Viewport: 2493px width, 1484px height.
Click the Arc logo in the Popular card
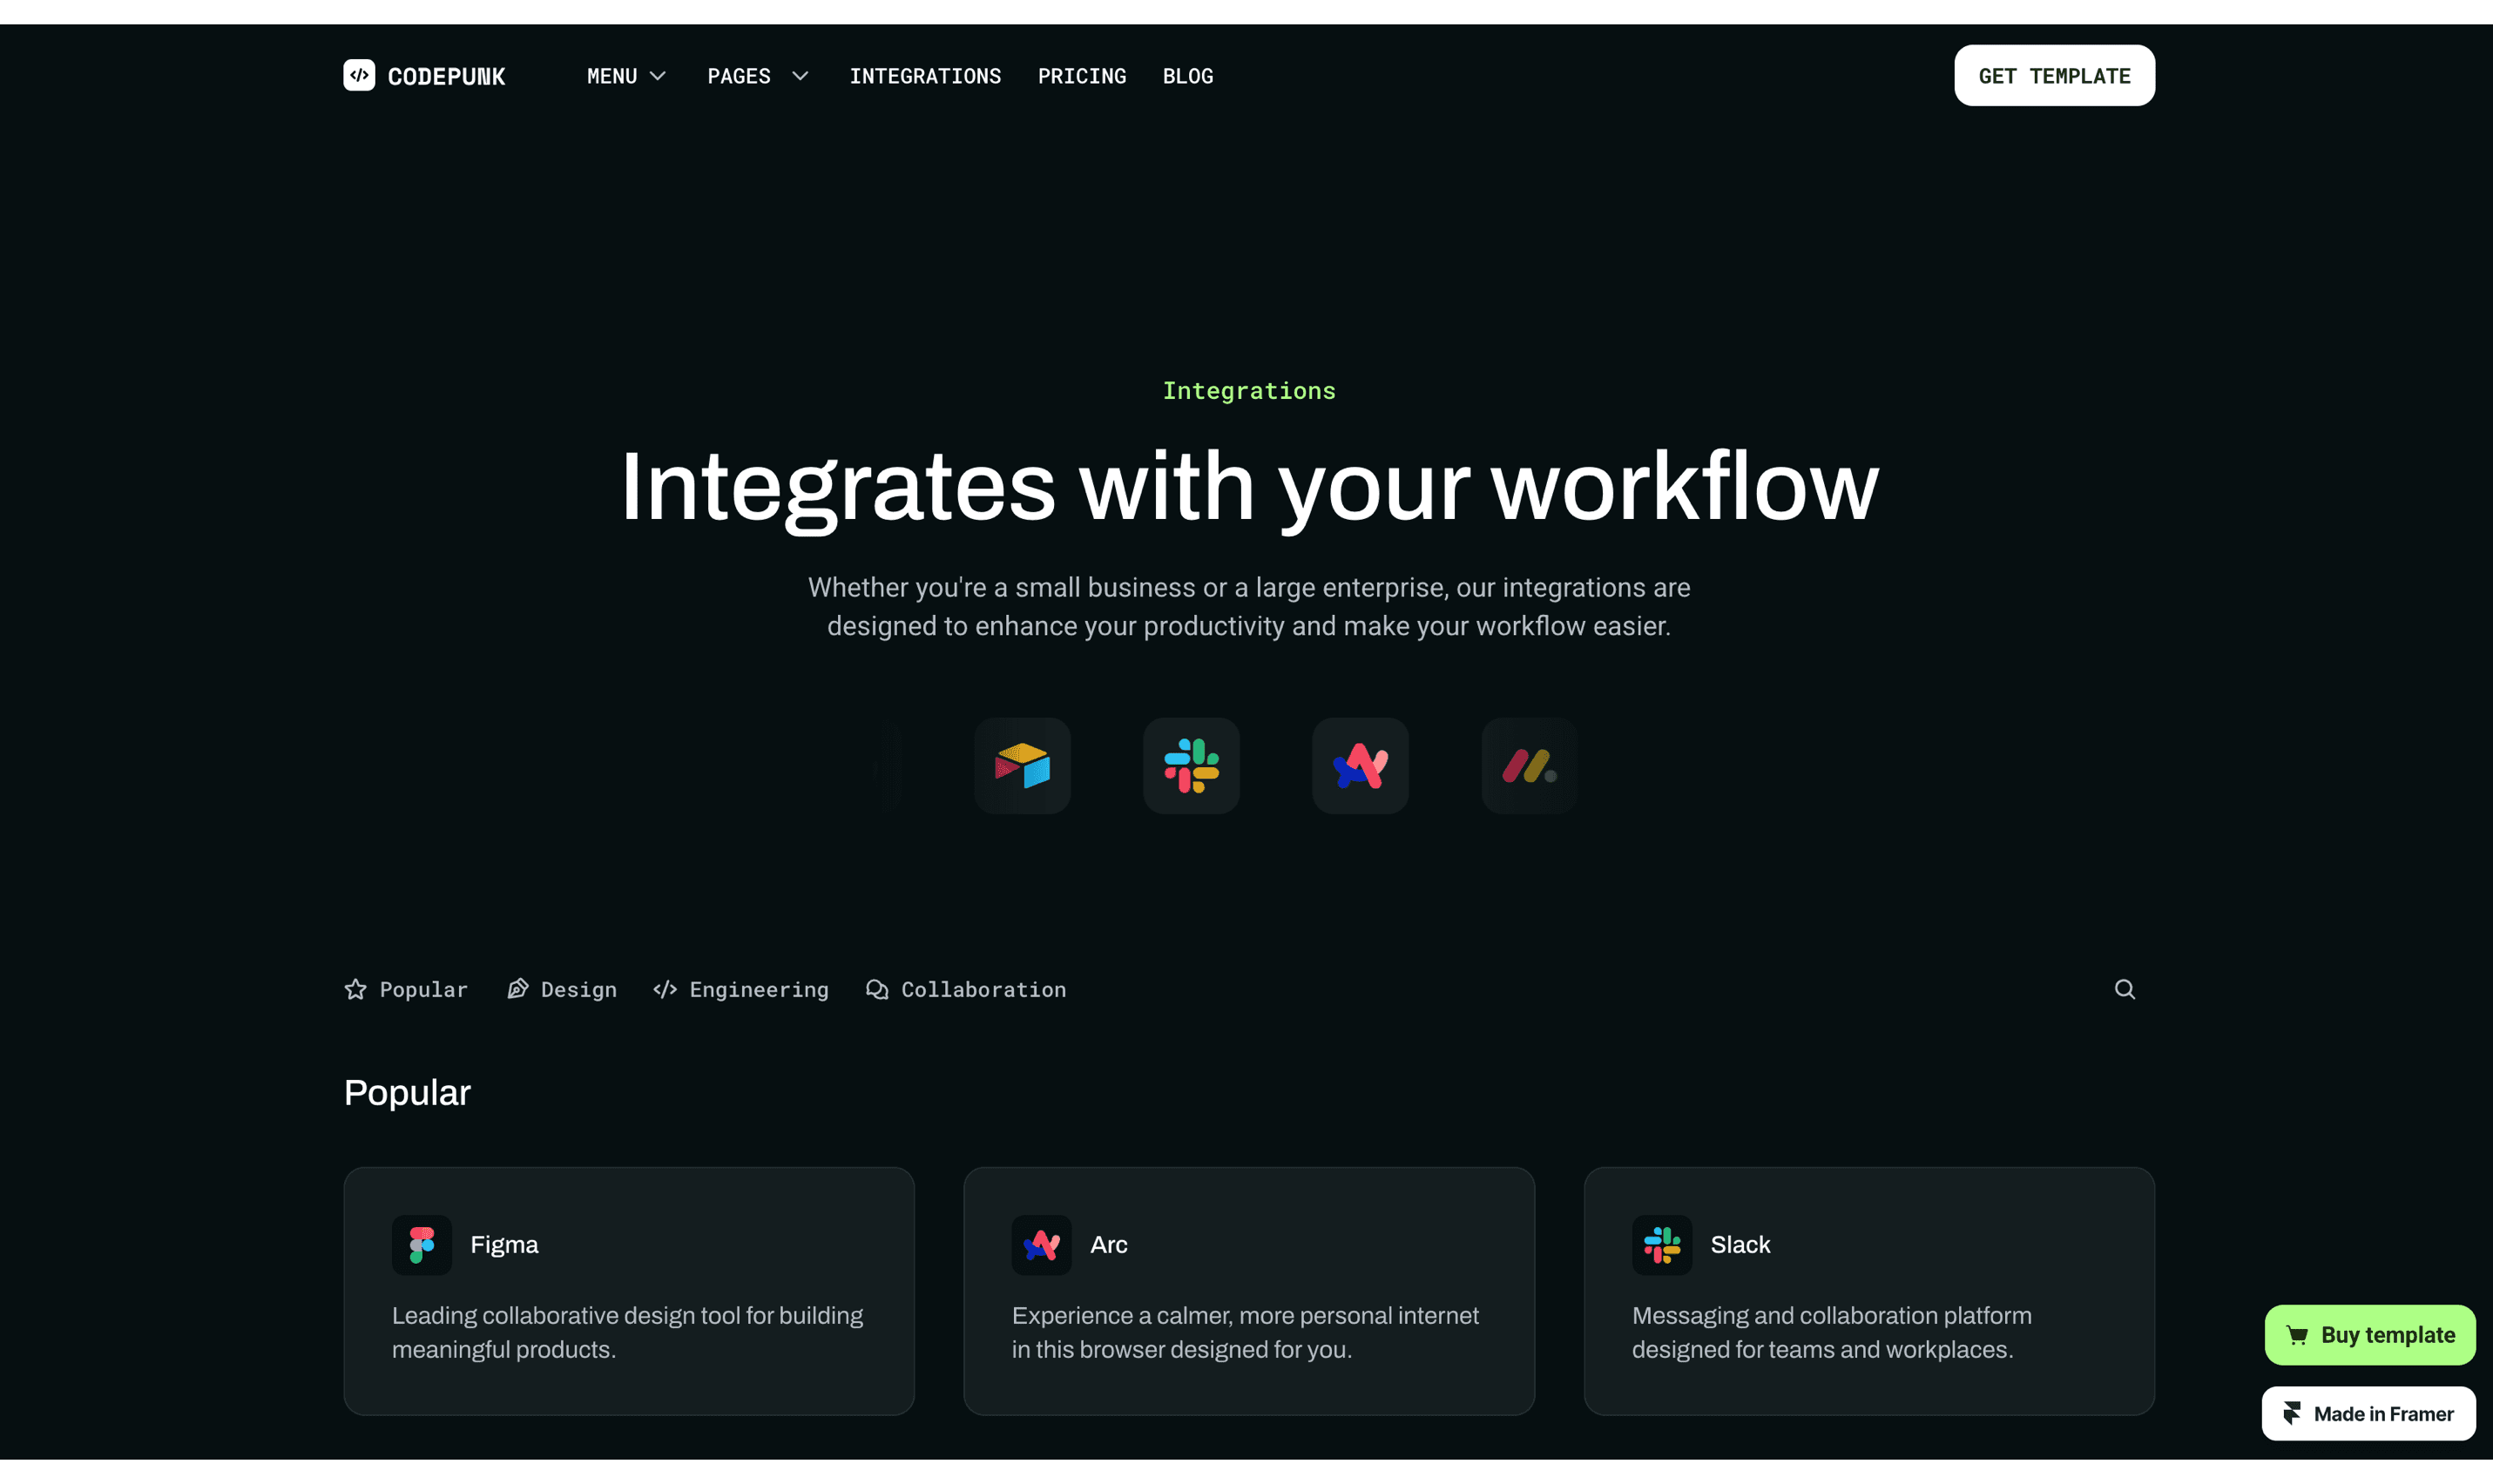click(x=1041, y=1245)
